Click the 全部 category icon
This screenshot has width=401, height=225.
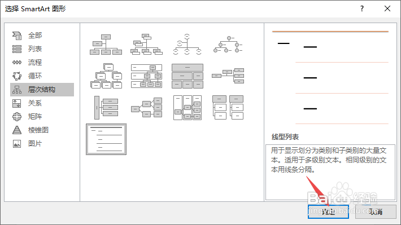(x=17, y=36)
